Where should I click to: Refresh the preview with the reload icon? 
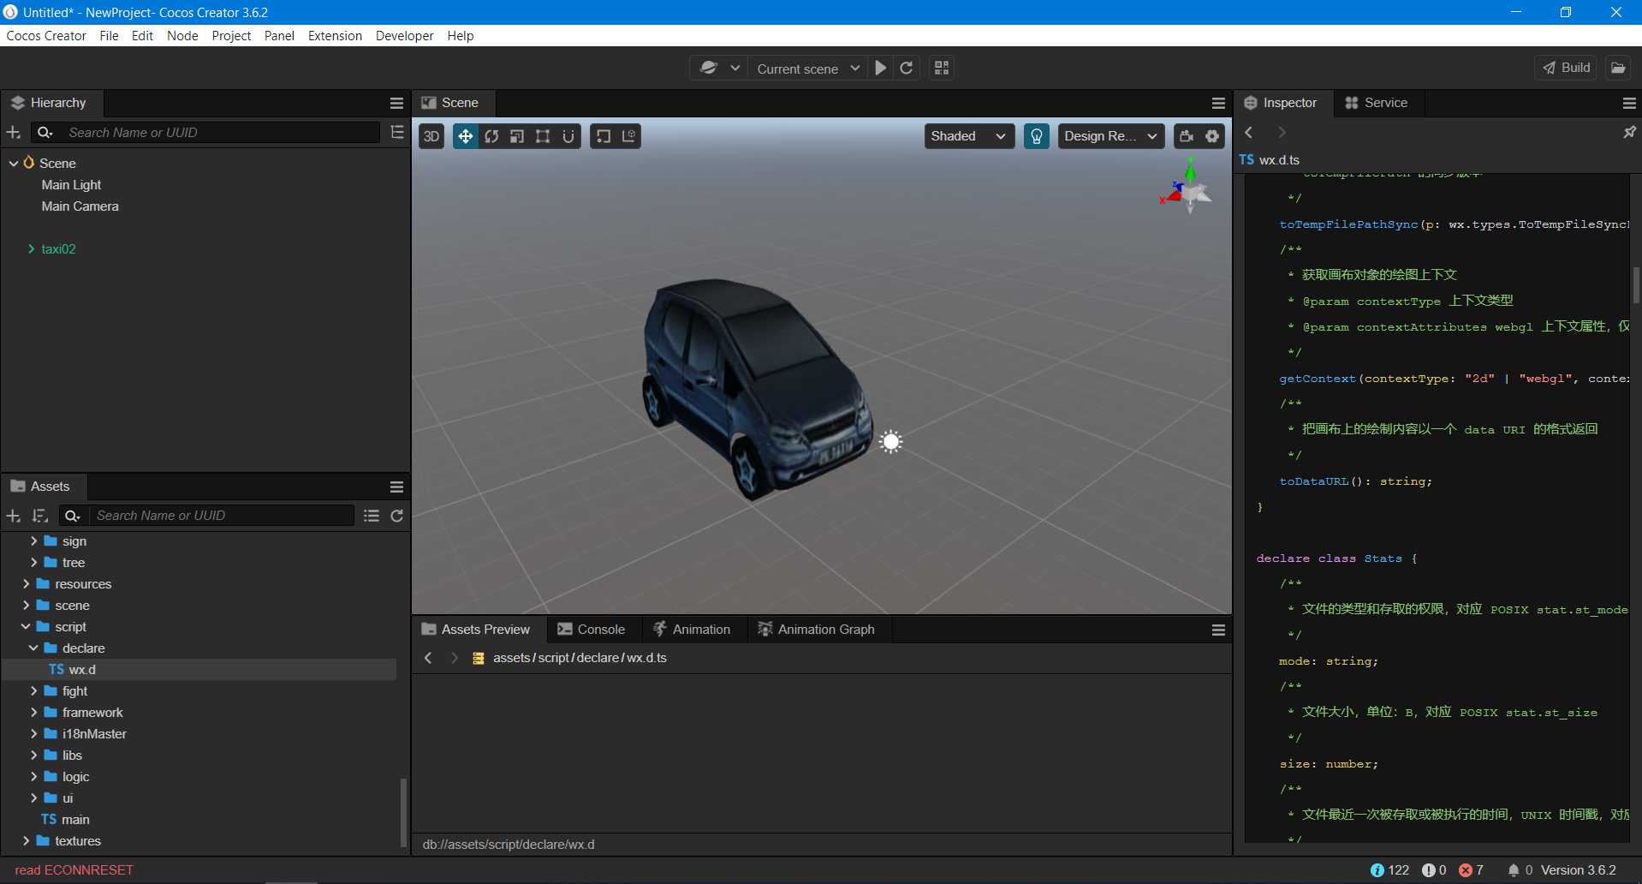(x=907, y=69)
